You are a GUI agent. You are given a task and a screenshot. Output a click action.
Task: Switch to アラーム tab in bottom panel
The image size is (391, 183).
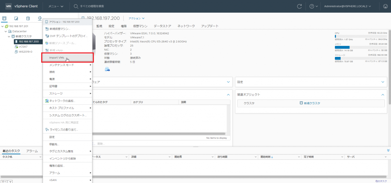tap(32, 151)
